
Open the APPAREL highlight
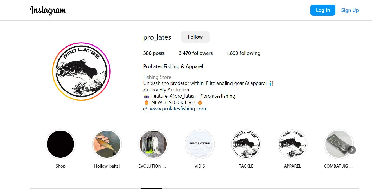coord(292,144)
